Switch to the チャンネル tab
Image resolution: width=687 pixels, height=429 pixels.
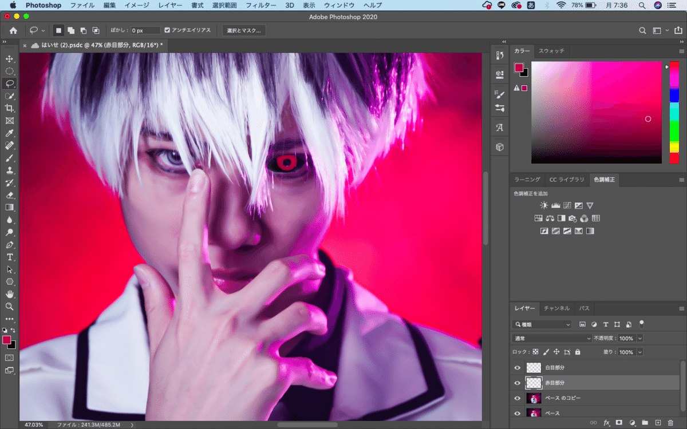point(556,308)
